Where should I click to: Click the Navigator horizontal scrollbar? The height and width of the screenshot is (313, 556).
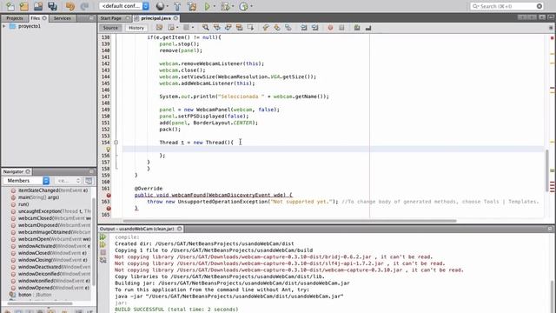click(x=40, y=303)
